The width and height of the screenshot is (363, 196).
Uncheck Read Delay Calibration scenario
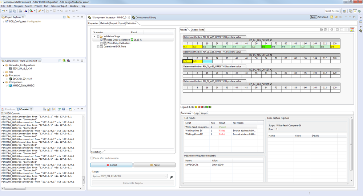(x=102, y=40)
